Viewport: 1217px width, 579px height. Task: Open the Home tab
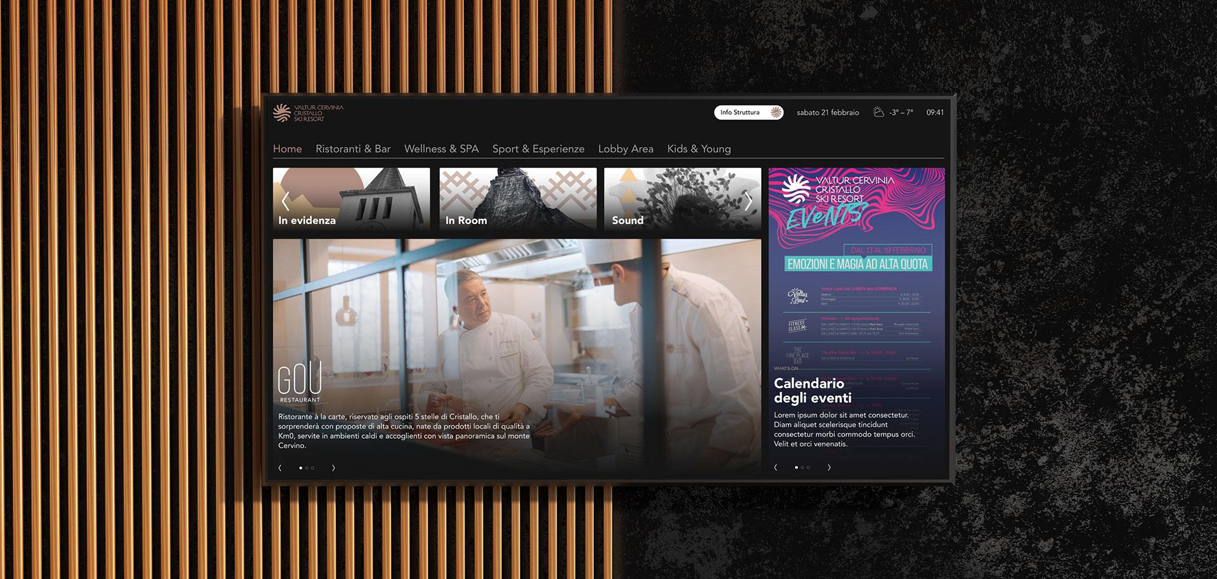click(x=287, y=149)
